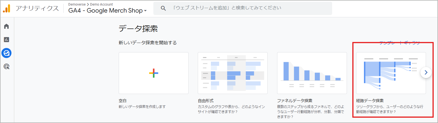Click the ファネルデータ探索 card title
This screenshot has width=438, height=123.
294,100
